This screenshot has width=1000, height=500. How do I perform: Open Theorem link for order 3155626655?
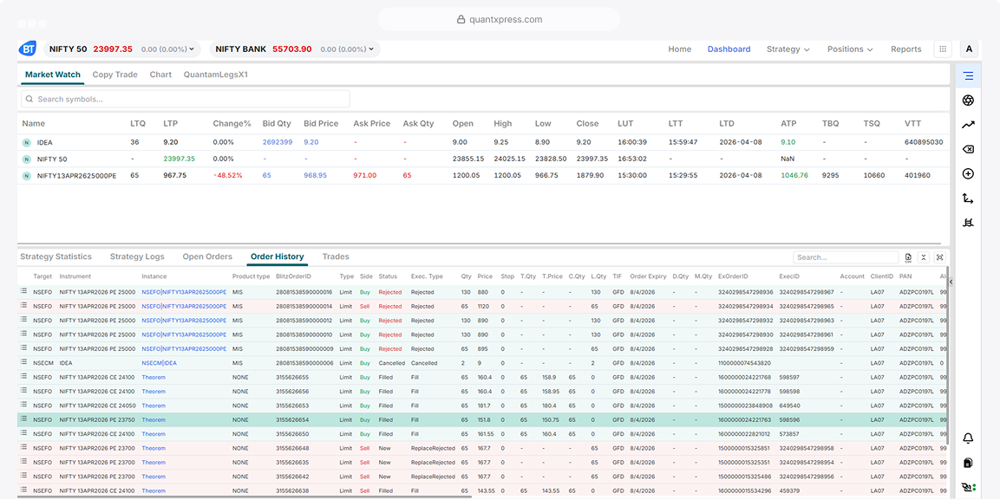click(153, 377)
